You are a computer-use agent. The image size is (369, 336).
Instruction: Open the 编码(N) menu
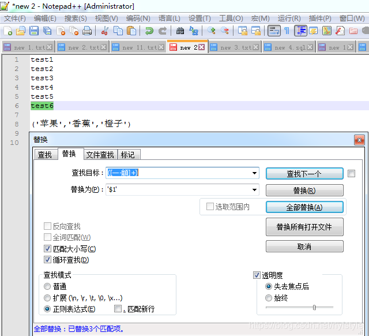click(138, 18)
